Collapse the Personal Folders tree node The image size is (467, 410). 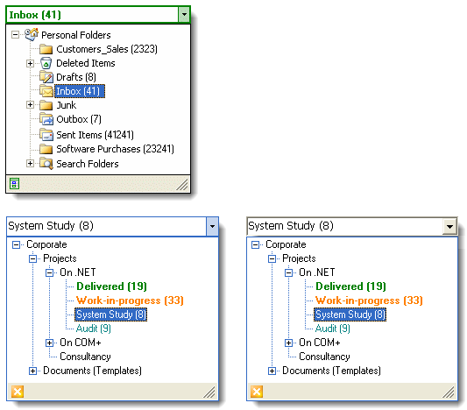point(15,34)
